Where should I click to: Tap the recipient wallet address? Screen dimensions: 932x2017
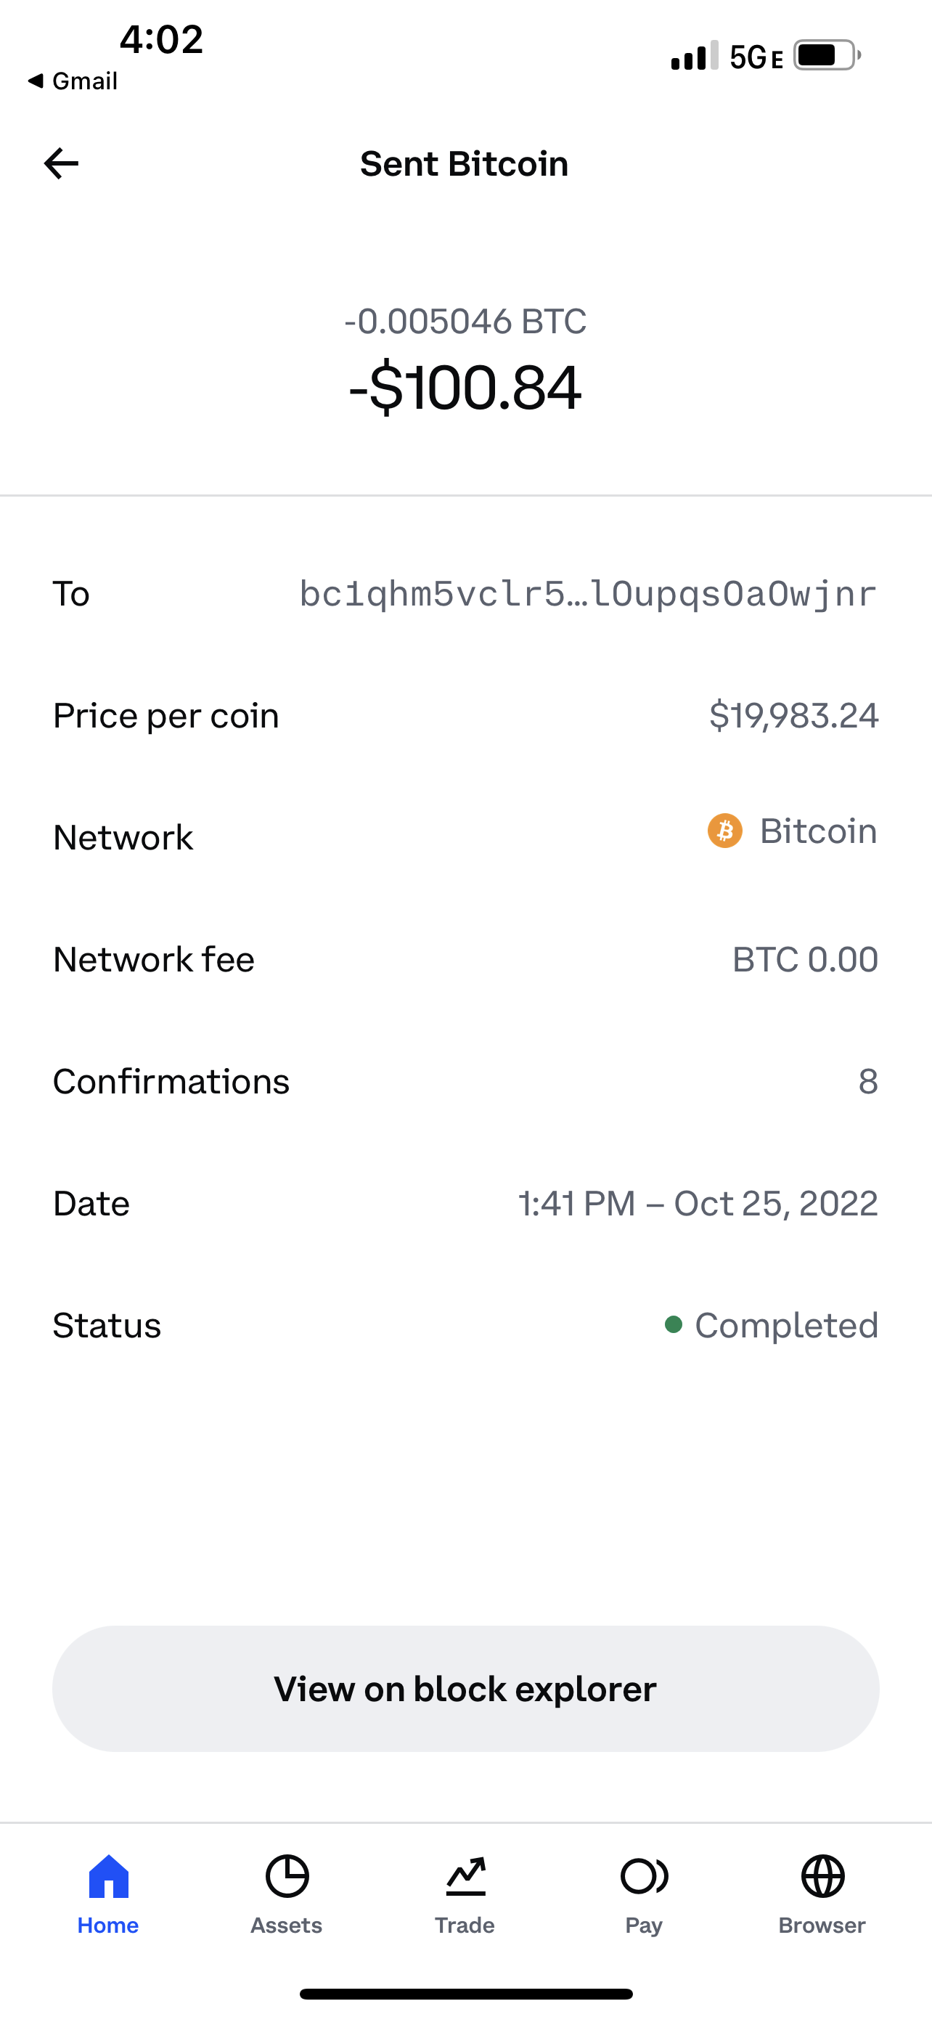point(588,593)
